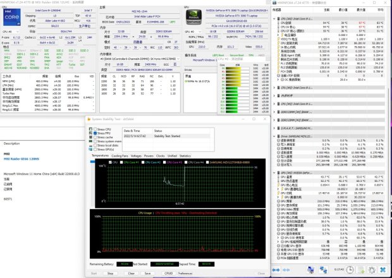Screen dimensions: 392x278
Task: Select the Stability Test Started log row
Action: coord(167,136)
